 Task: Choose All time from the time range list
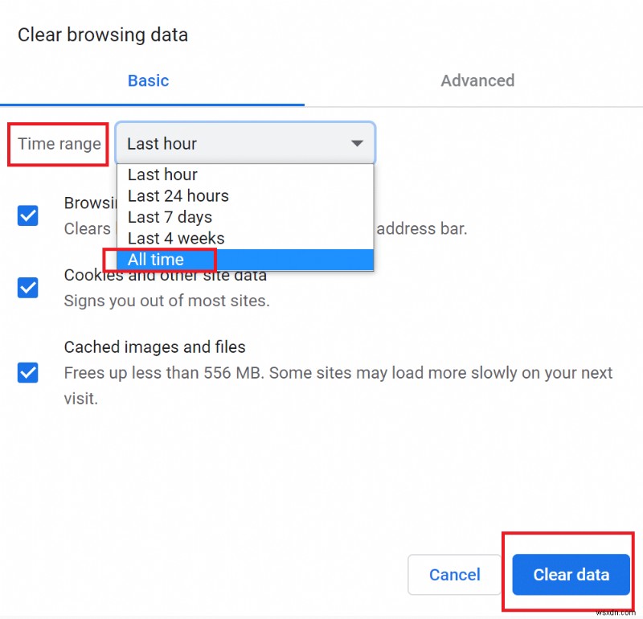156,260
